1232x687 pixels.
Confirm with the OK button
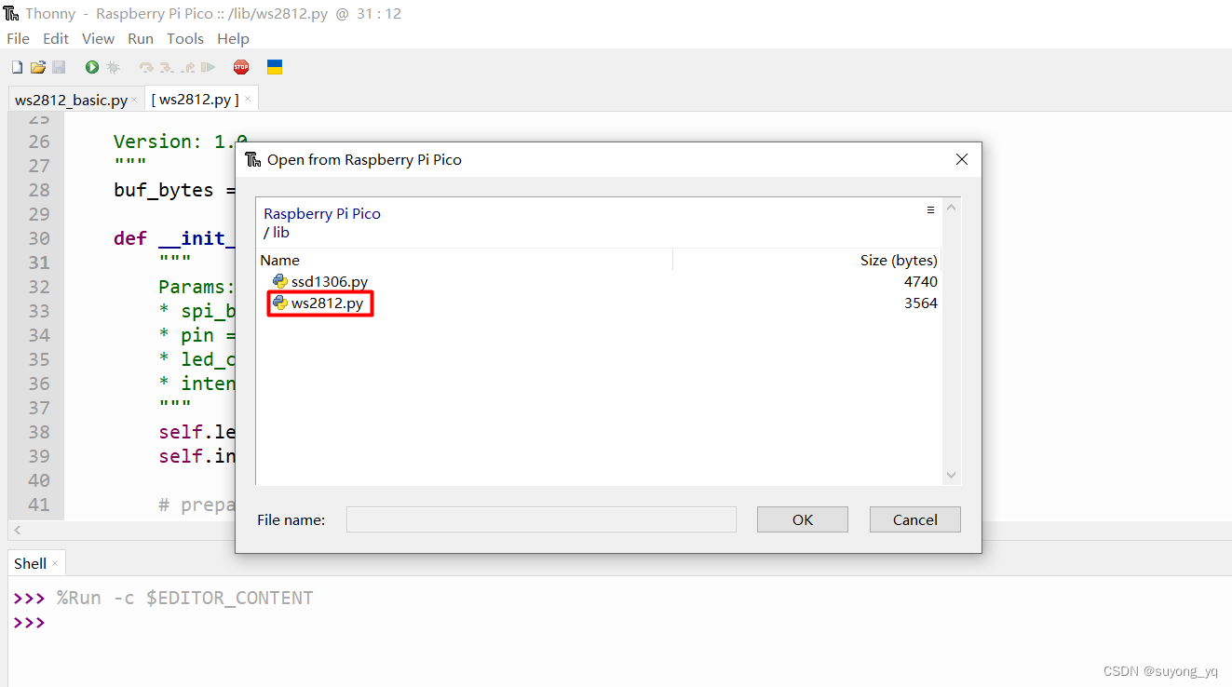tap(803, 519)
